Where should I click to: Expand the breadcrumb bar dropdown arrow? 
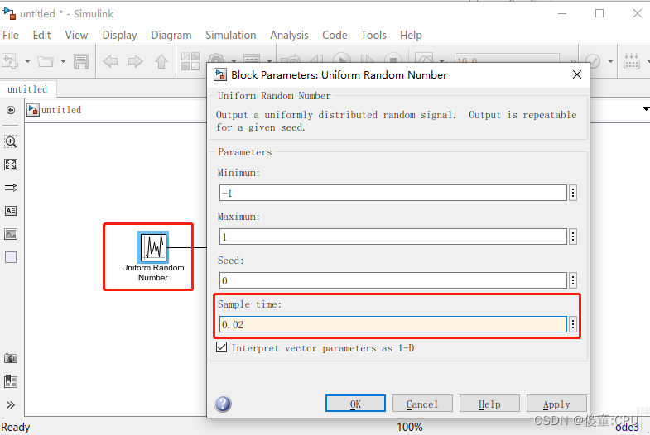646,109
